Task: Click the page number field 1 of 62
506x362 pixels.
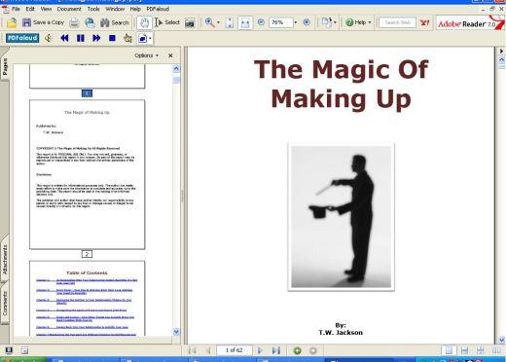Action: 235,350
